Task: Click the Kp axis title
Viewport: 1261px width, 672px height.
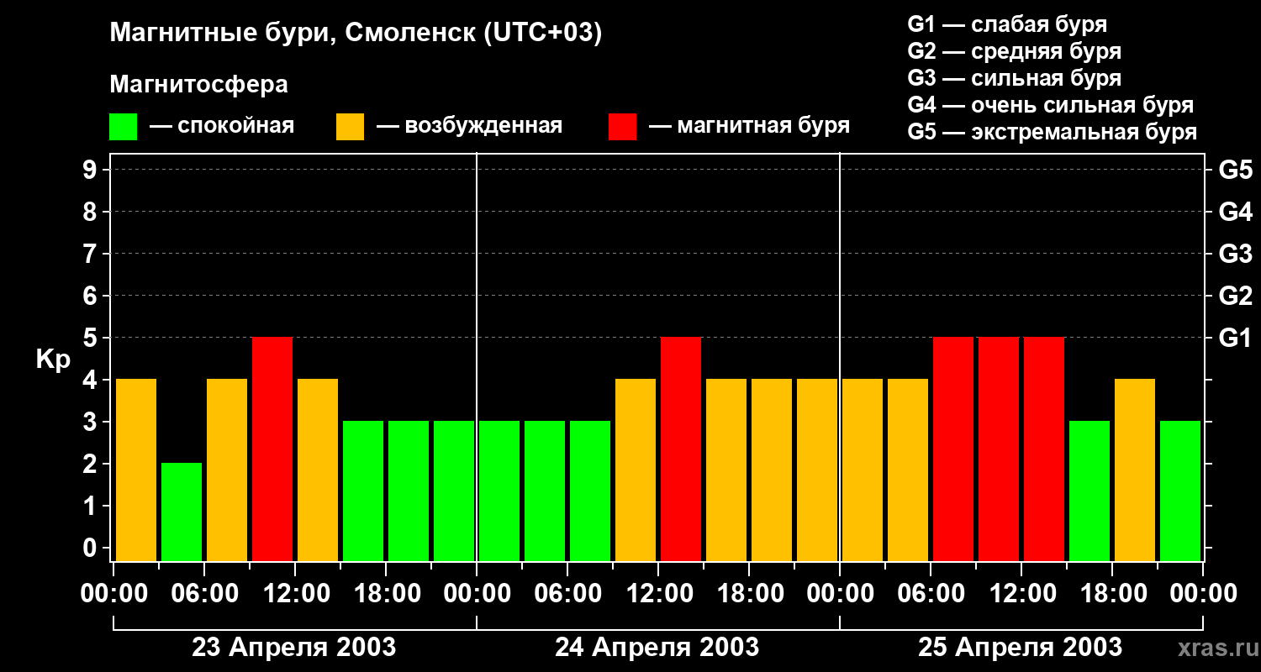Action: [54, 360]
